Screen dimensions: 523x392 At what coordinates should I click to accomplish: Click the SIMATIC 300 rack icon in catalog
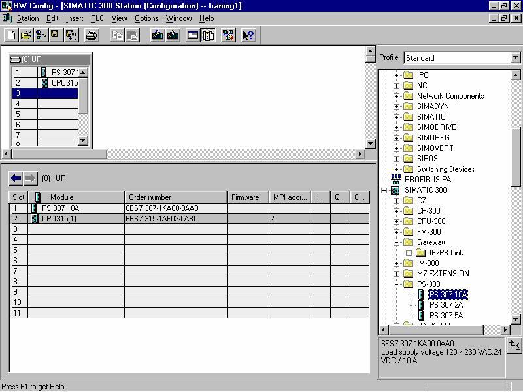[x=396, y=190]
